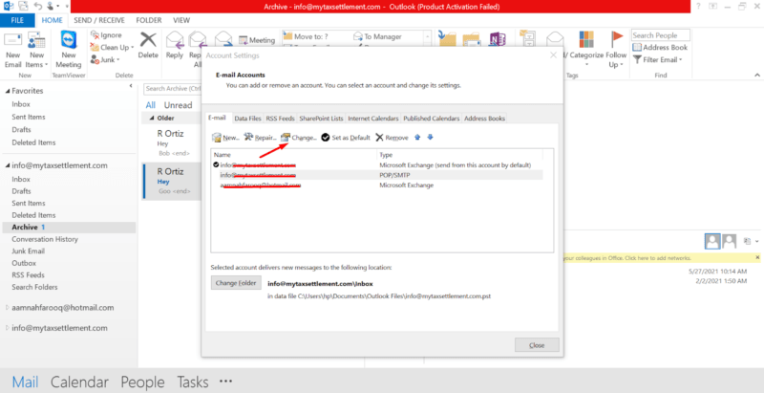This screenshot has height=393, width=764.
Task: Switch to the SEND / RECEIVE tab
Action: point(99,20)
